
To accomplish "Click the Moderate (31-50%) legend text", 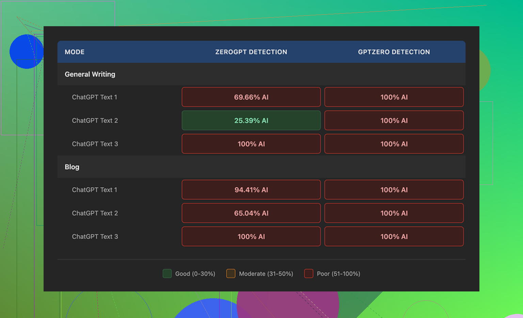I will [266, 274].
